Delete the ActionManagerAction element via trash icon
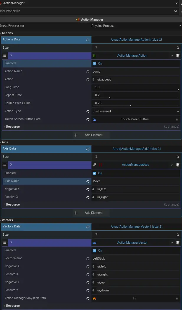 coord(178,55)
